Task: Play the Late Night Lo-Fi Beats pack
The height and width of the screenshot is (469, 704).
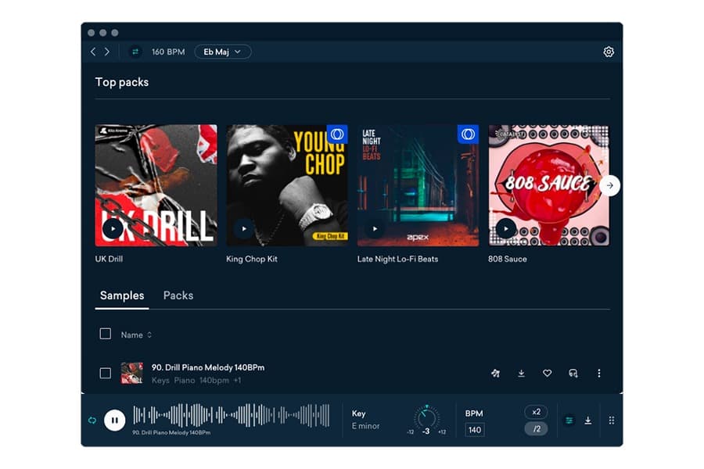Action: pos(373,228)
